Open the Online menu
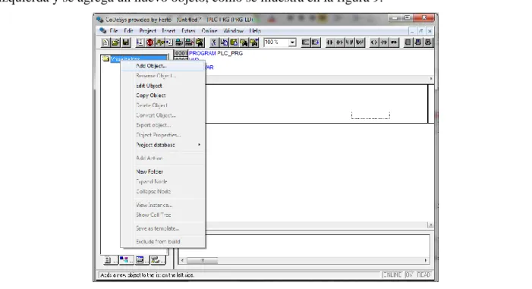 (209, 31)
